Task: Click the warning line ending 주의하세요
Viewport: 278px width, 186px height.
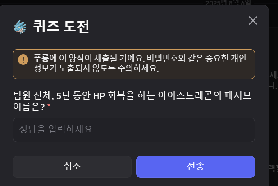Action: point(96,68)
